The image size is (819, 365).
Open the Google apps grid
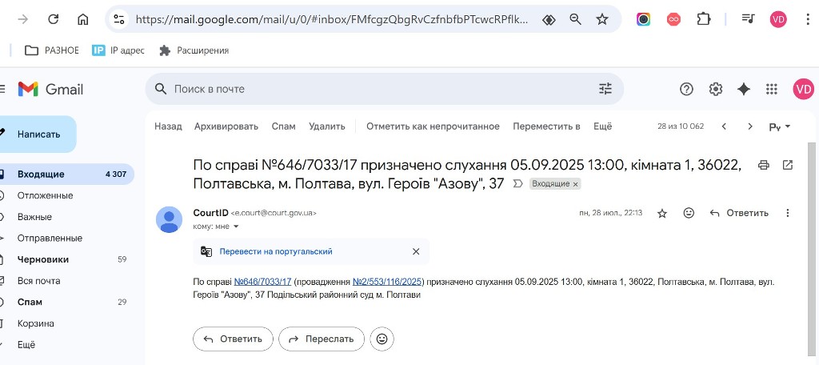(772, 89)
